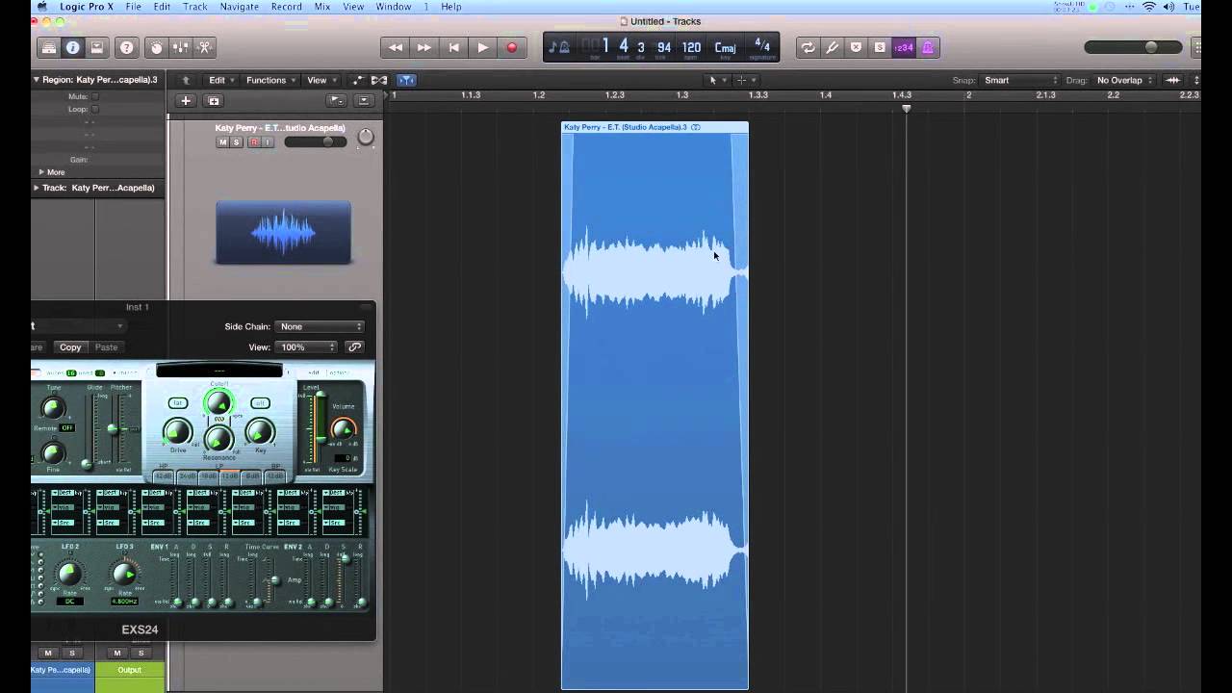Open the secondary crosshair tool menu
Screen dimensions: 1232x693
point(745,80)
